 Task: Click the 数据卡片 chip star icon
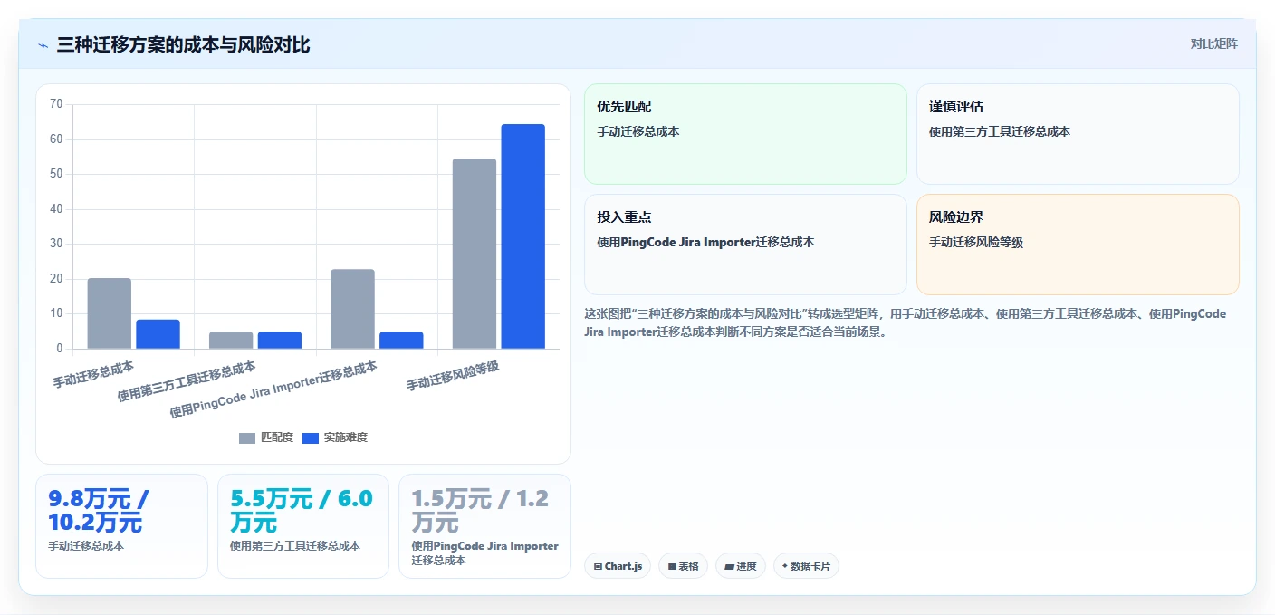point(785,566)
